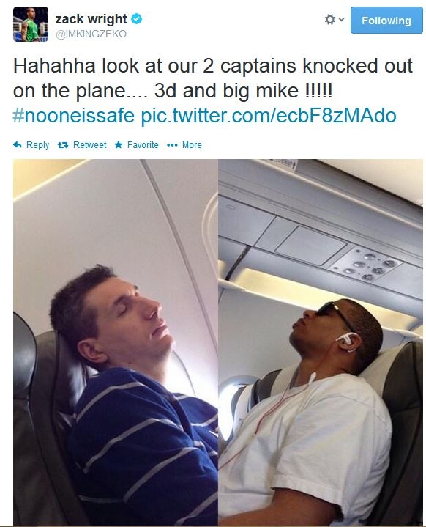This screenshot has width=426, height=527.
Task: Select the Retweet label
Action: 89,145
